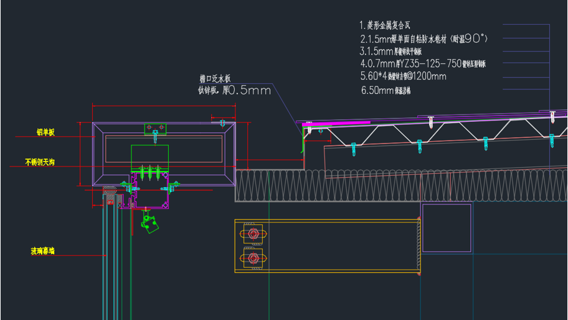Click the lower red bolt in the steel bracket
Viewport: 568px width, 320px height.
tap(253, 257)
